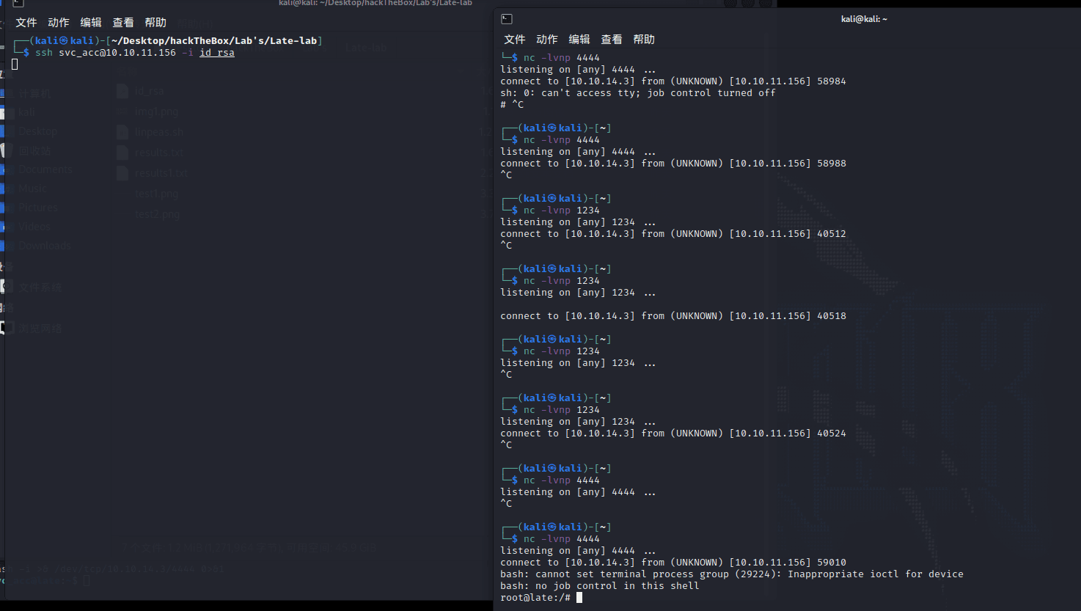
Task: Click the connection line ending in 59010
Action: pos(673,563)
